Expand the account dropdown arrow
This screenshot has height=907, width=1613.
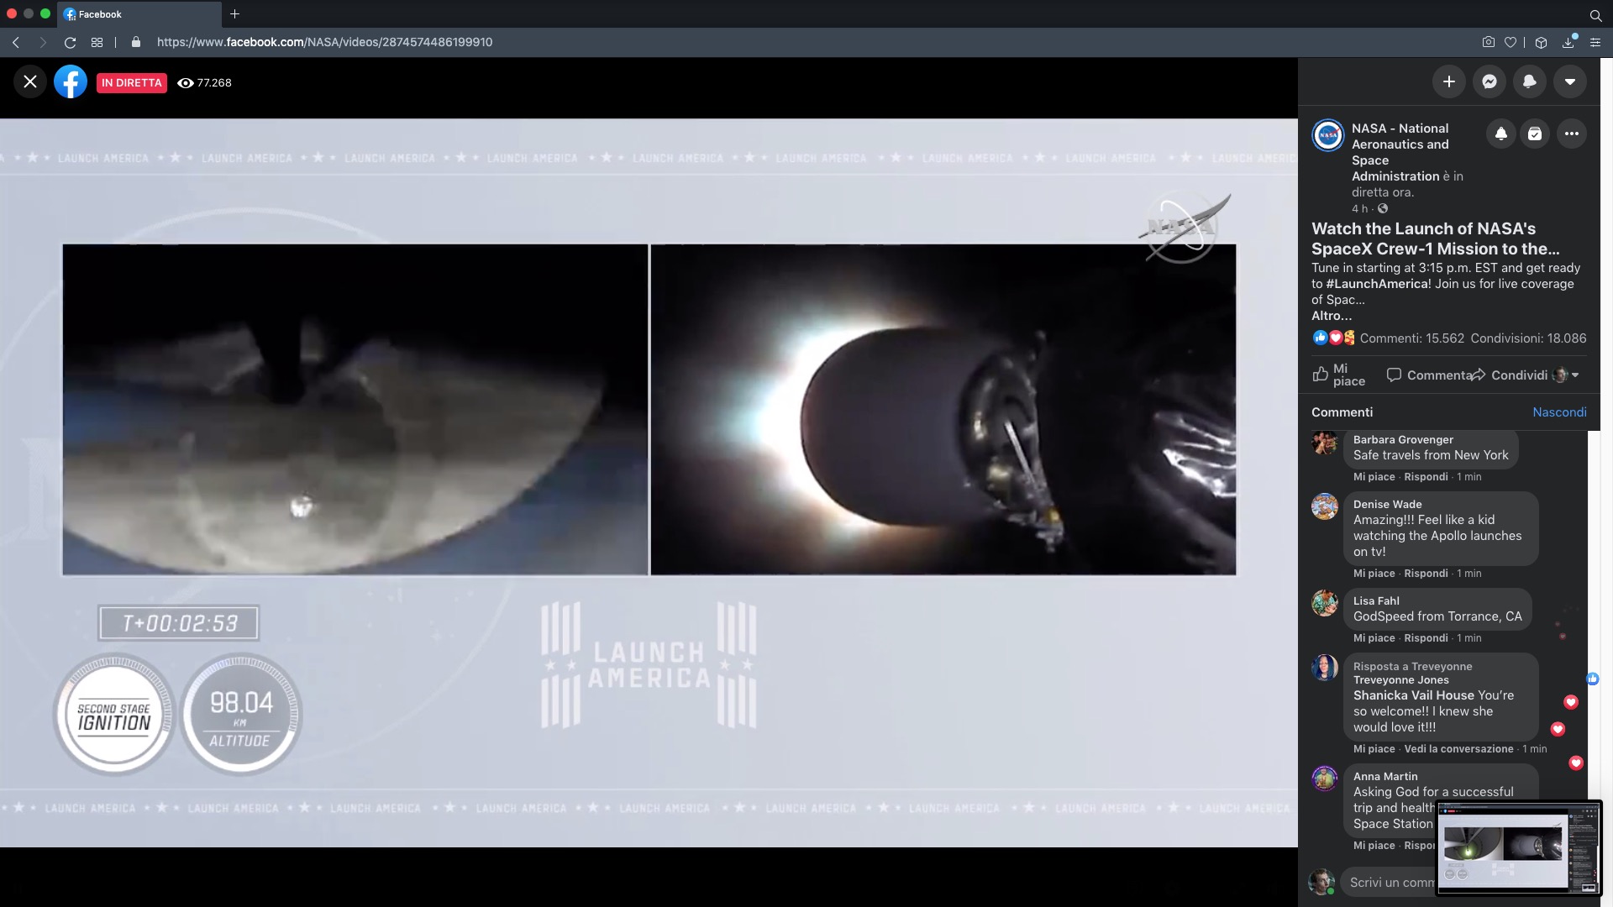coord(1570,81)
